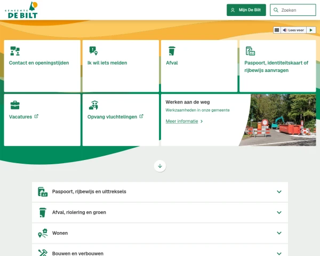Screen dimensions: 320x256
Task: Click the magnifier icon in the search box
Action: pos(276,10)
